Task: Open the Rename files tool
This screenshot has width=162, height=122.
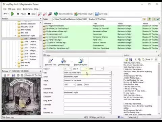Action: click(51, 62)
